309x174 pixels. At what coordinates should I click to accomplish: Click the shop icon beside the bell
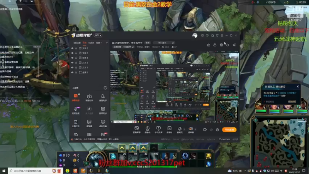coord(221,45)
